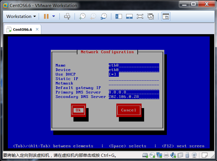This screenshot has height=161, width=217.
Task: Click the Static IP label
Action: point(67,79)
